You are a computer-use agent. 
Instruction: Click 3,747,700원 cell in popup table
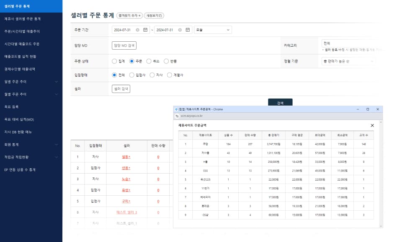(273, 144)
